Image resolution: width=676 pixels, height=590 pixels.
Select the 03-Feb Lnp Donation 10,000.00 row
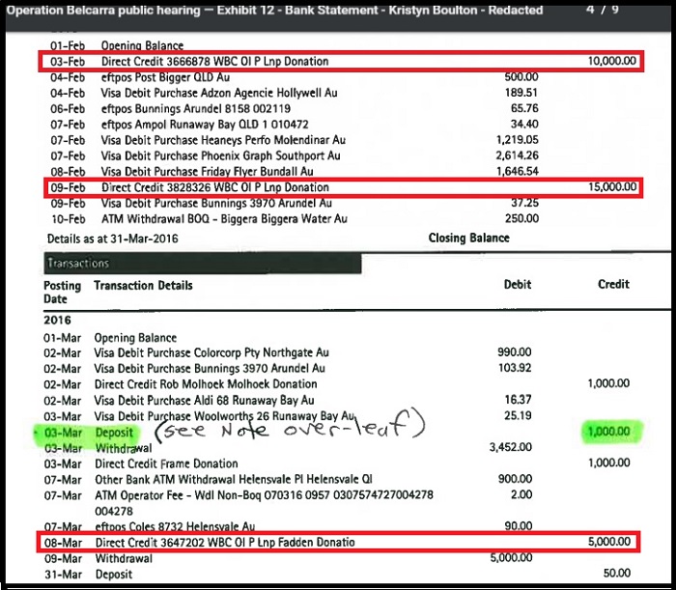click(344, 62)
